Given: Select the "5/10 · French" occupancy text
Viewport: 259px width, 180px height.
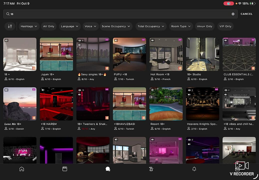Looking at the screenshot, I should pyautogui.click(x=163, y=79).
